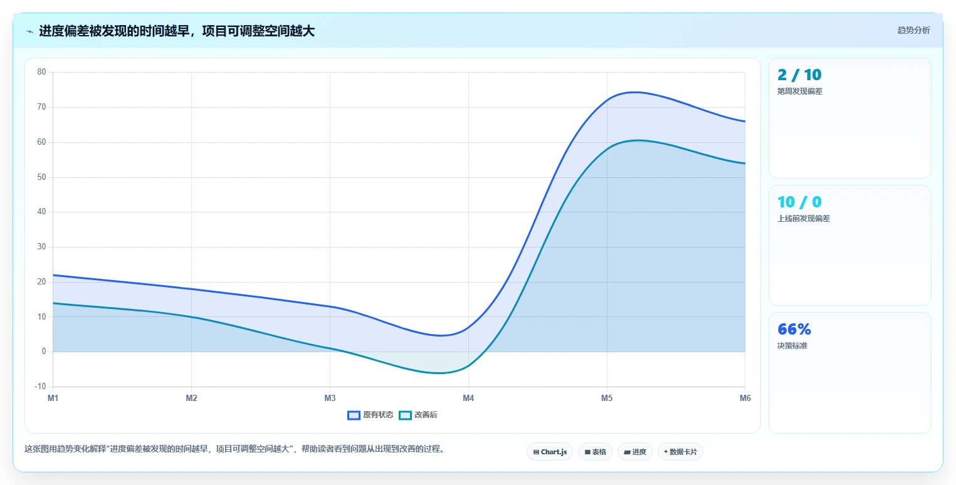
Task: Click the 趋势分析 label in the header
Action: (913, 30)
